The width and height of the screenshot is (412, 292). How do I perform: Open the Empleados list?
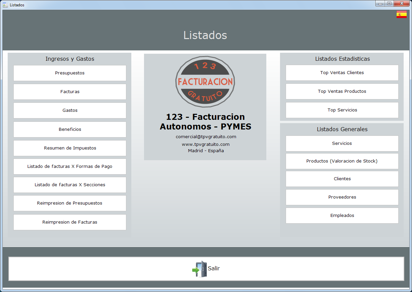point(342,216)
